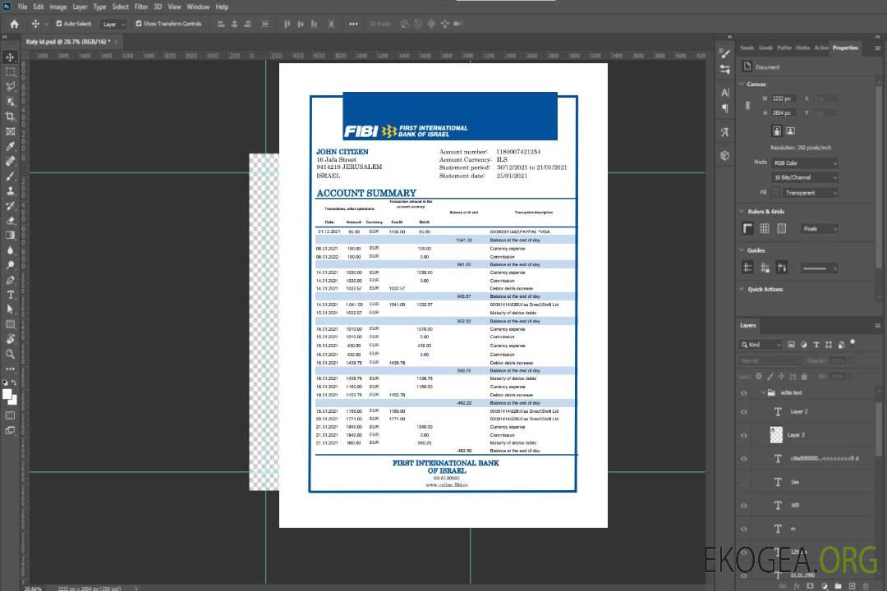Switch to the Swatches tab
887x591 pixels.
click(747, 48)
